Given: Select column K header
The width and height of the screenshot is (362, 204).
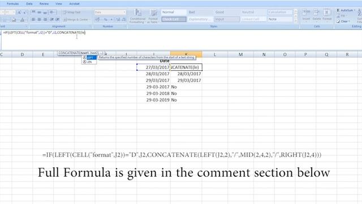Looking at the screenshot, I should click(186, 54).
